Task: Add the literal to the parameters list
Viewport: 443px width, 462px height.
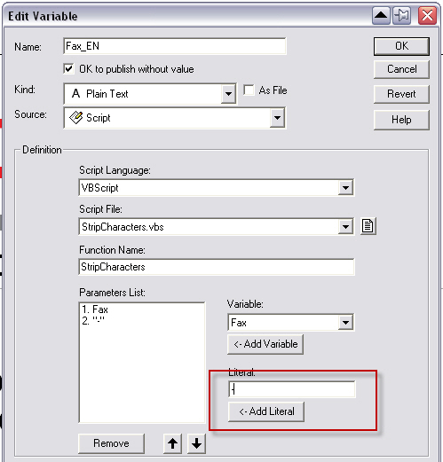Action: click(266, 411)
